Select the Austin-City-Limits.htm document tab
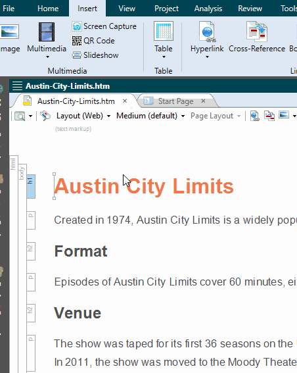This screenshot has height=373, width=297. [x=76, y=101]
